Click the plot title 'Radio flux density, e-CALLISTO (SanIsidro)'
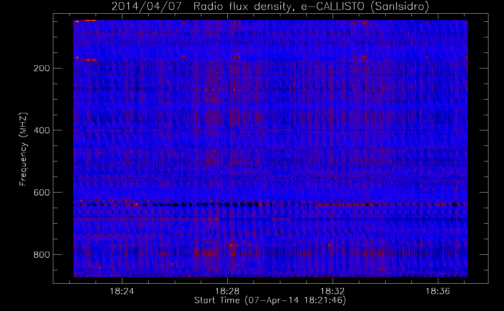The width and height of the screenshot is (504, 311). coord(311,7)
